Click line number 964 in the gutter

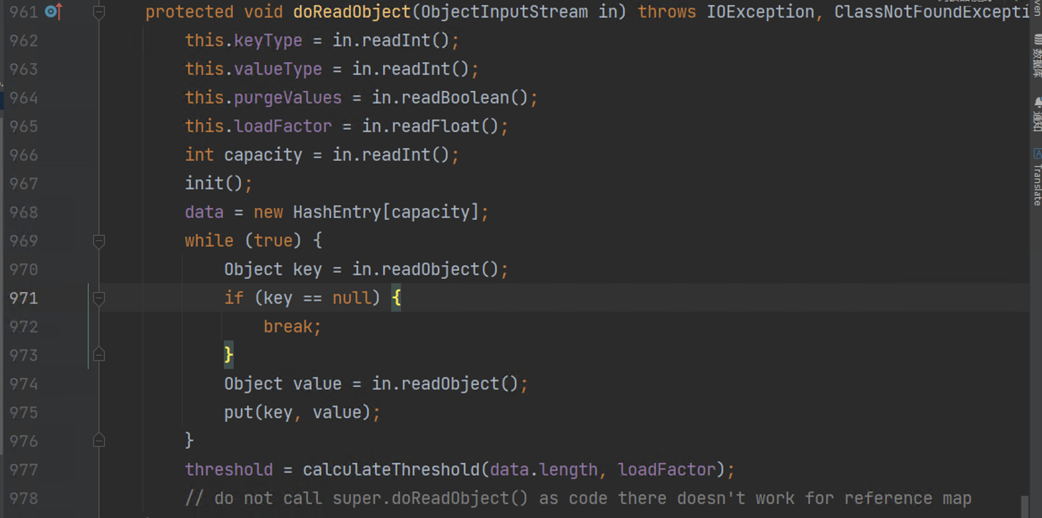click(x=24, y=98)
